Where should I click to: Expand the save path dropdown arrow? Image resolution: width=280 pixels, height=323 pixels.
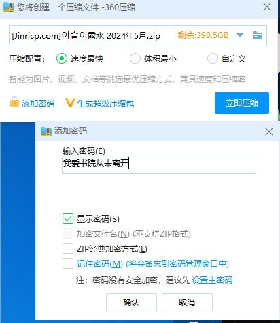click(240, 35)
